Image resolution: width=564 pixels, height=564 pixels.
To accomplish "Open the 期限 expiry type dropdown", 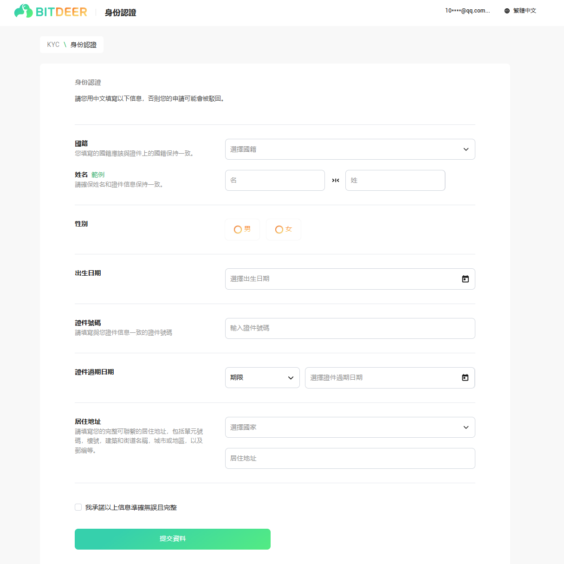I will pyautogui.click(x=262, y=378).
